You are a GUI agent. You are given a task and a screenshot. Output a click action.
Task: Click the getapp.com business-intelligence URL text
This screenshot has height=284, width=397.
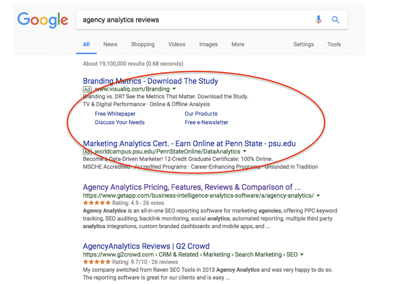click(x=198, y=196)
